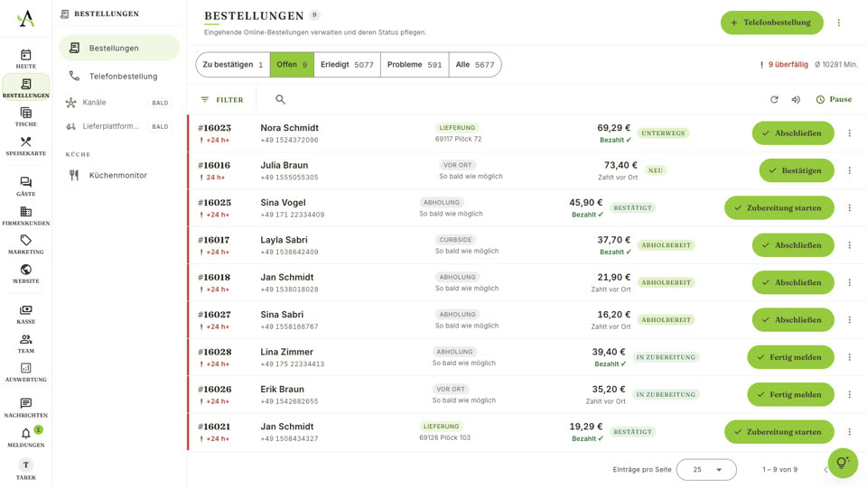Refresh the orders list

click(774, 99)
